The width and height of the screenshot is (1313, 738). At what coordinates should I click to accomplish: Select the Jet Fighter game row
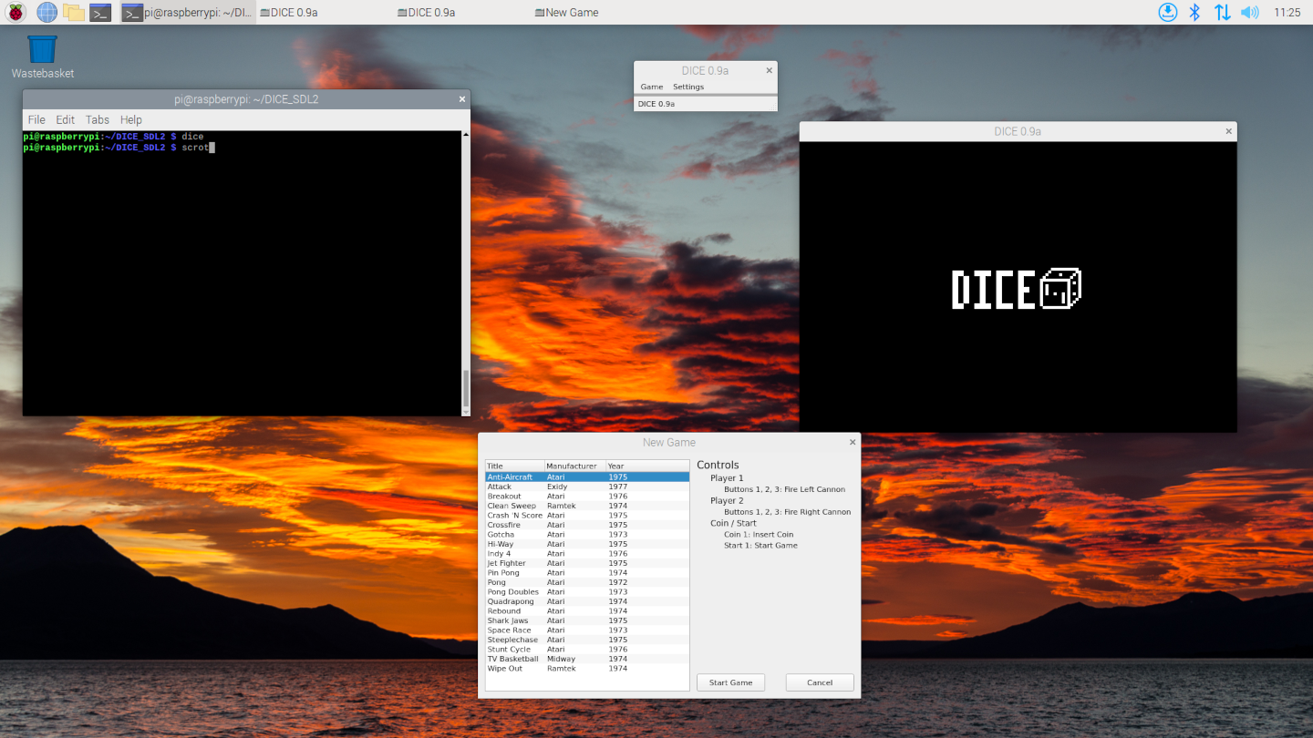coord(587,563)
